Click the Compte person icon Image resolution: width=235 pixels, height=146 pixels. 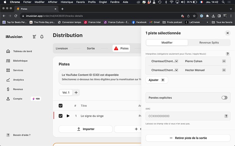click(x=8, y=99)
